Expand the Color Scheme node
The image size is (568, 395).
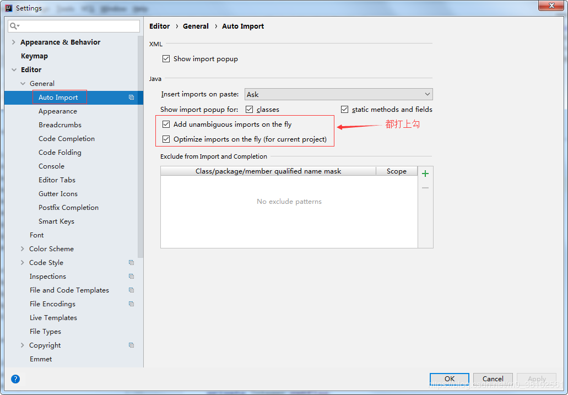coord(23,248)
